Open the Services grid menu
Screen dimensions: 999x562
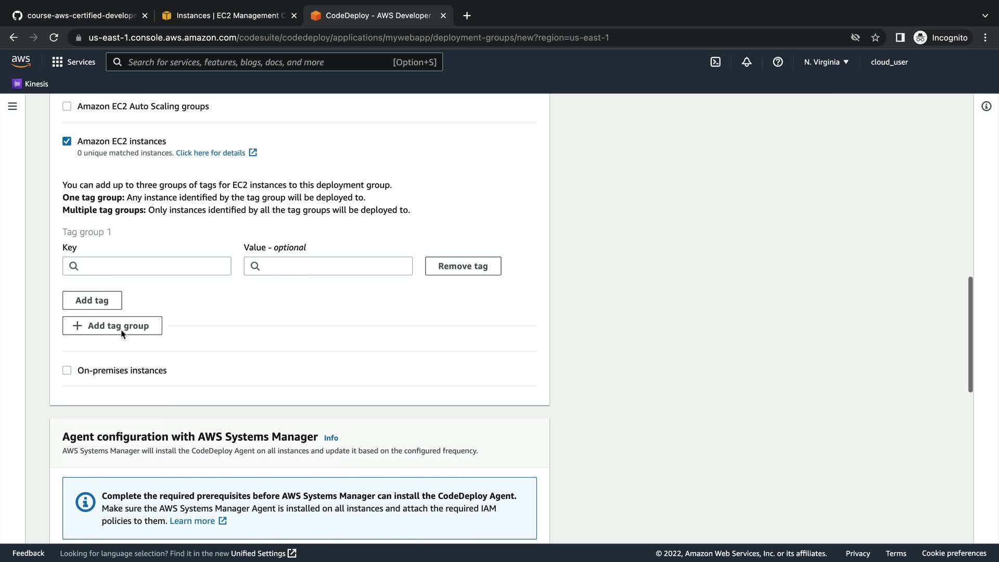(73, 62)
